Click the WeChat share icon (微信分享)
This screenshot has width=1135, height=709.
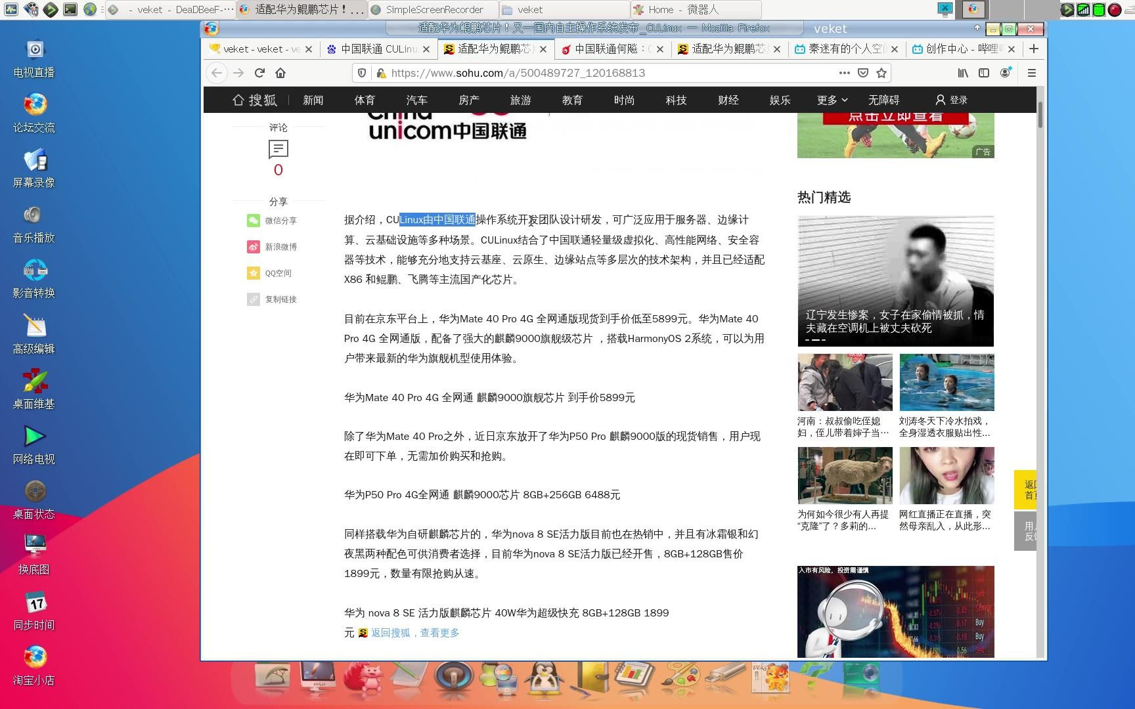pyautogui.click(x=254, y=221)
